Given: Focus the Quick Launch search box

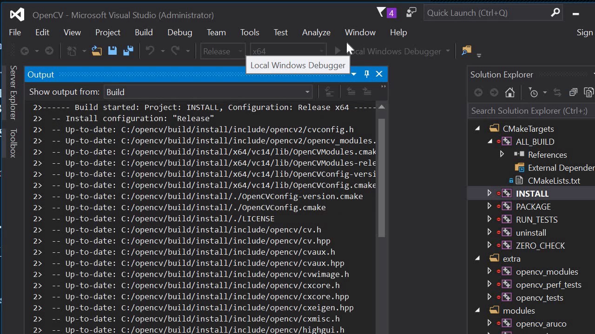Looking at the screenshot, I should click(x=493, y=13).
